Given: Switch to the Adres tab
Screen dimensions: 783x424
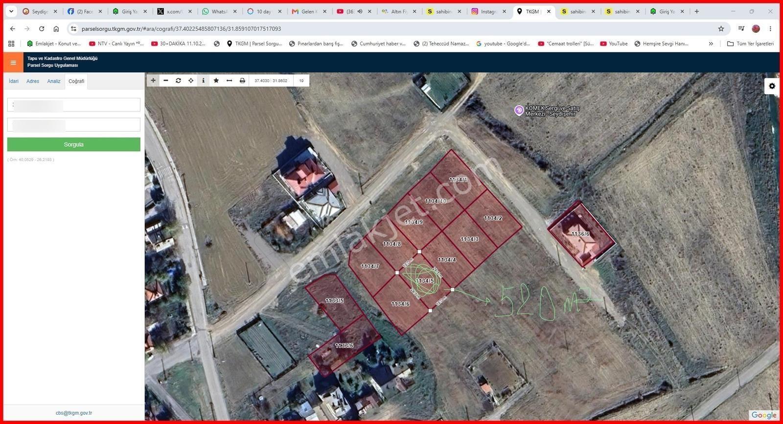Looking at the screenshot, I should click(x=33, y=81).
